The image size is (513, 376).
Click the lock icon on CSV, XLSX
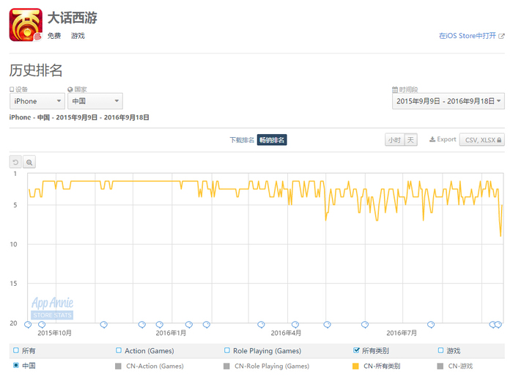click(499, 140)
